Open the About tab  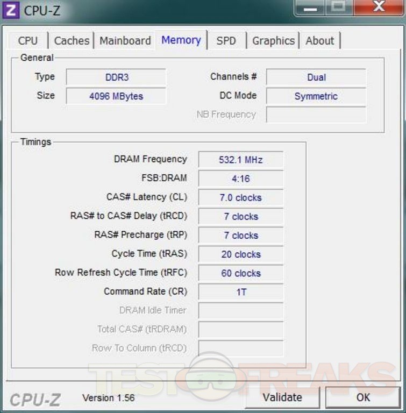pyautogui.click(x=320, y=41)
